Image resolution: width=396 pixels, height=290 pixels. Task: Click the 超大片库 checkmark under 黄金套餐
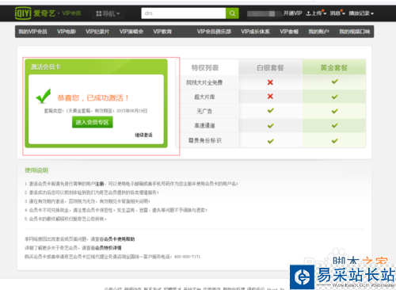335,97
